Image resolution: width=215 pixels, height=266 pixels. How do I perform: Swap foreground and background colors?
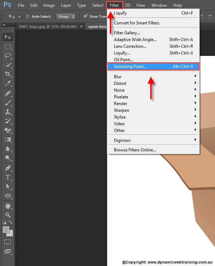[x=11, y=222]
